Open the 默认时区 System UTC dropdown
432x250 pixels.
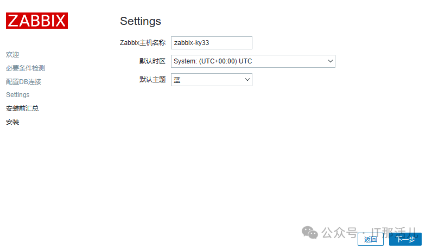(253, 61)
